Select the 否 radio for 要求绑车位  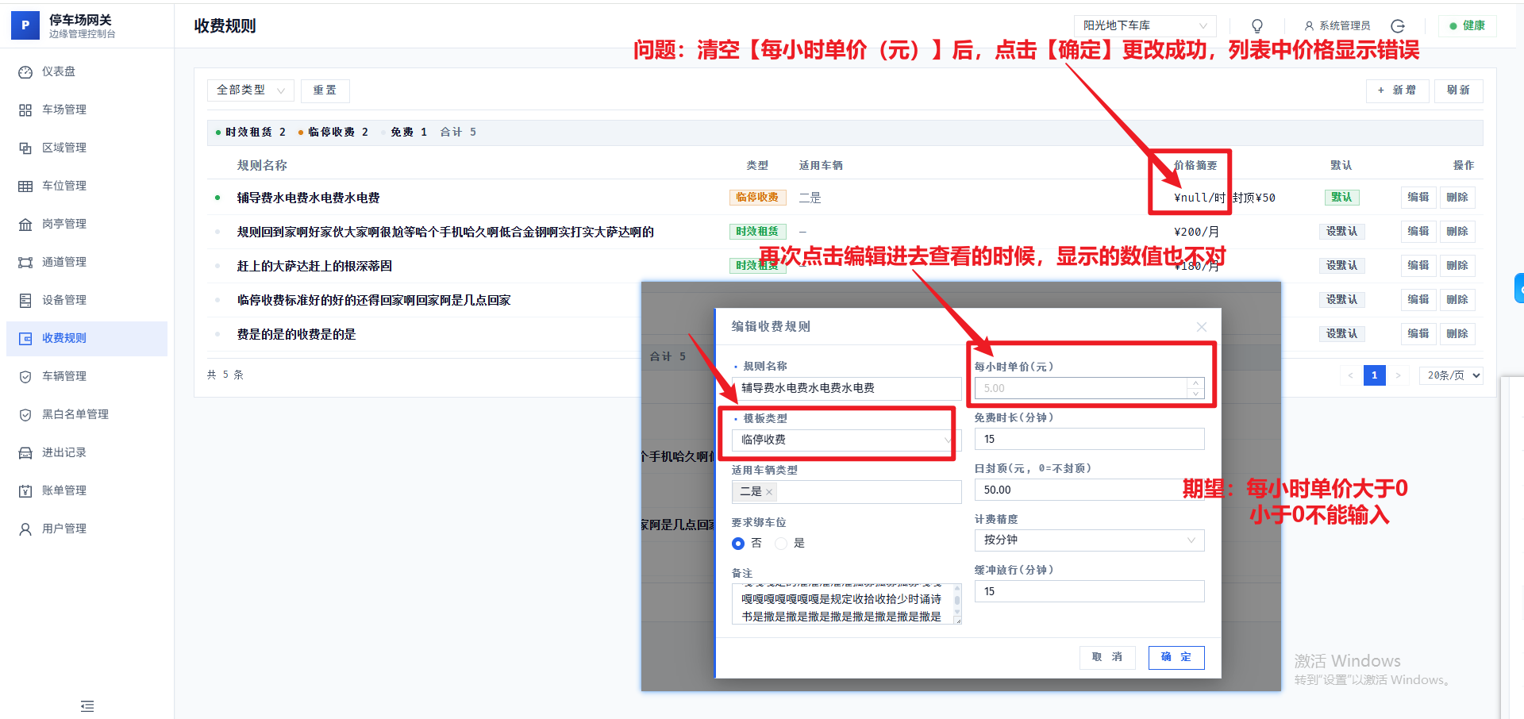pos(738,543)
